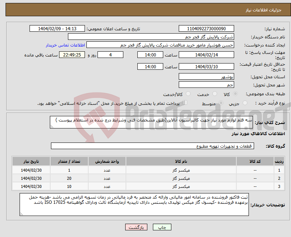The image size is (291, 237).
Task: Click میکسر گاز in row 1
Action: click(181, 170)
